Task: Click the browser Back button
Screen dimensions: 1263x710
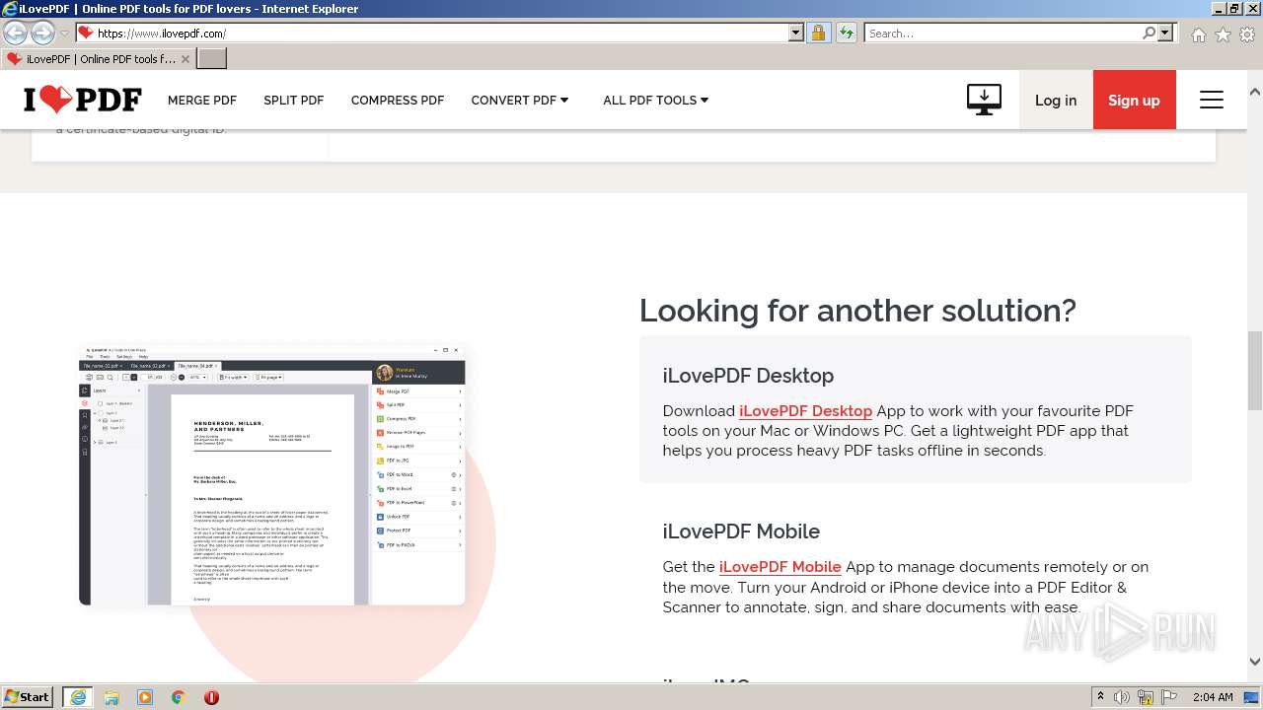Action: 15,33
